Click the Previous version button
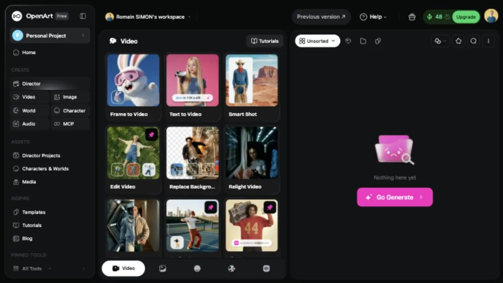Screen dimensions: 503x283 point(321,17)
